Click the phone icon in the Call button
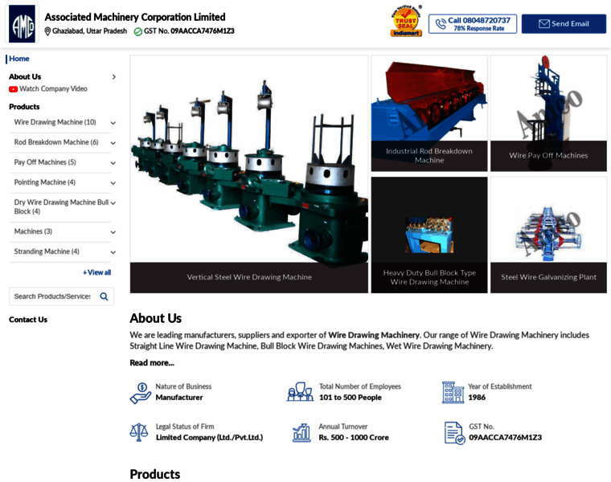This screenshot has height=482, width=611. coord(441,24)
